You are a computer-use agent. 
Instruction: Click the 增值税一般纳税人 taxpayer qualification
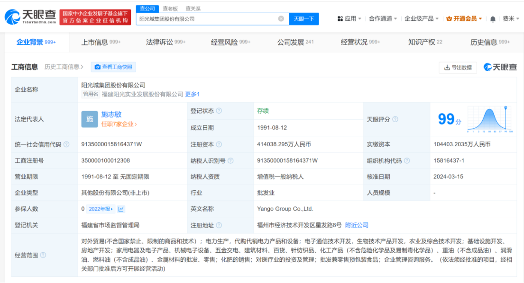point(280,177)
